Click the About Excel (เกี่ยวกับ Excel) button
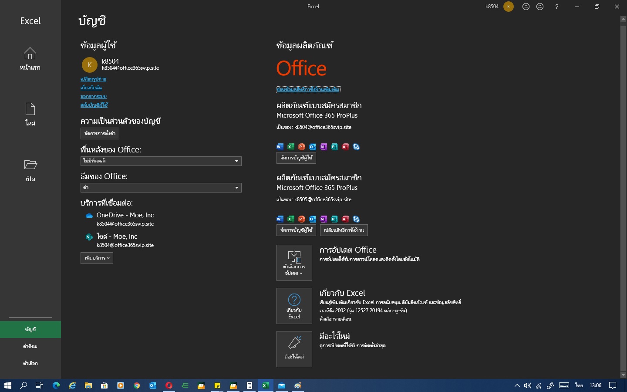Screen dimensions: 627x392 [294, 306]
